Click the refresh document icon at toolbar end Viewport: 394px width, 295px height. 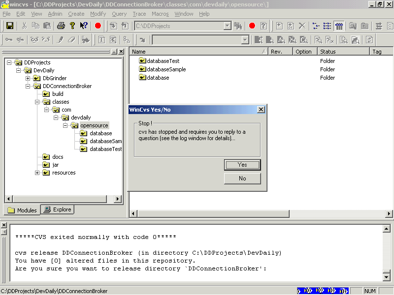coord(369,40)
